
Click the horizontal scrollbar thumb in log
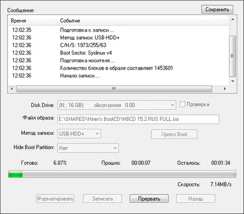(114, 89)
